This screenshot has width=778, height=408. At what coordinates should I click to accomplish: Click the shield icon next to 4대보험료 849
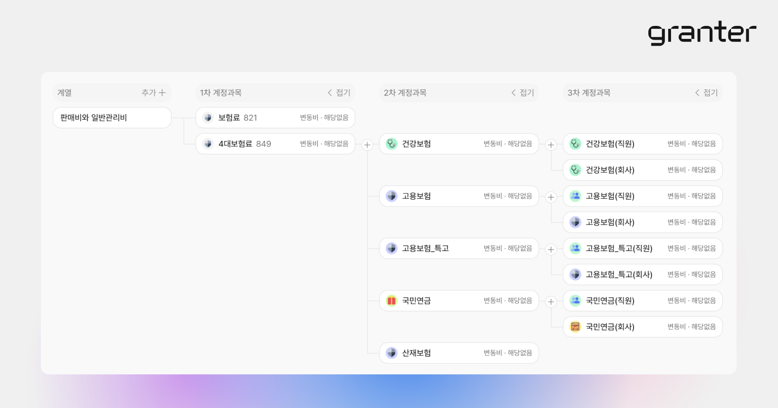208,144
